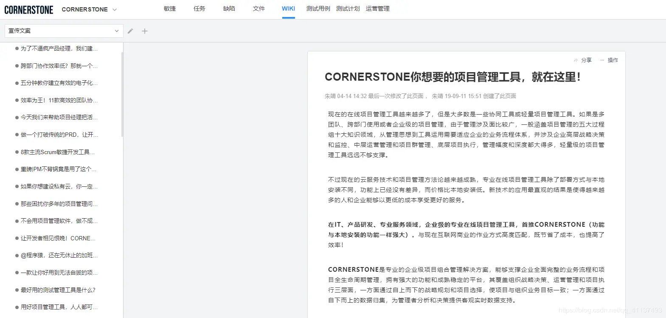
Task: Open page 用好项目管理工具，人人都可...
Action: click(59, 307)
